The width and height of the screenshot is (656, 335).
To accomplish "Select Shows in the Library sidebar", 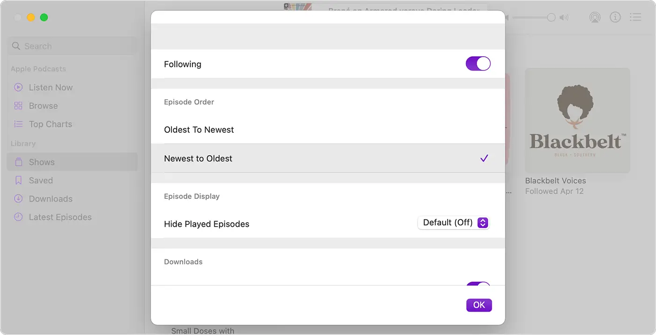I will coord(42,162).
